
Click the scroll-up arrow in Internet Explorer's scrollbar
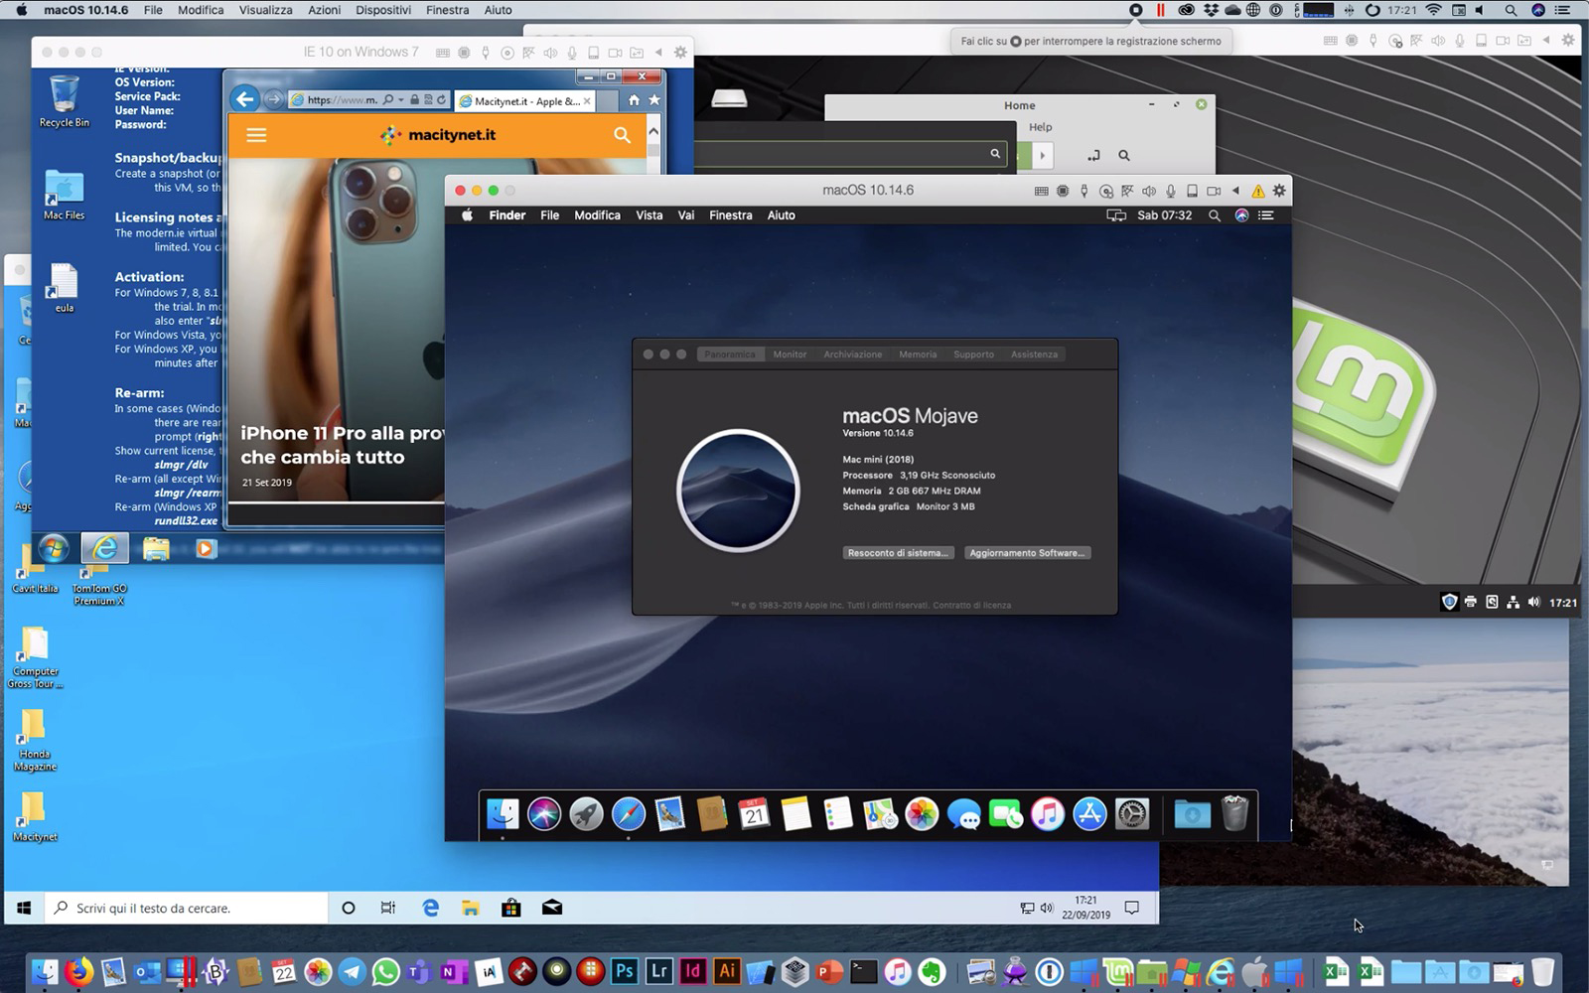click(653, 131)
